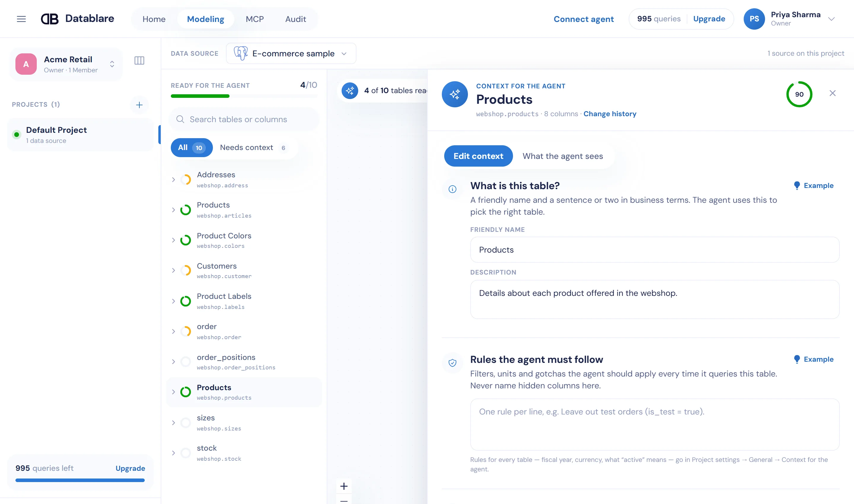
Task: Click the info icon beside What is this table
Action: pos(453,189)
